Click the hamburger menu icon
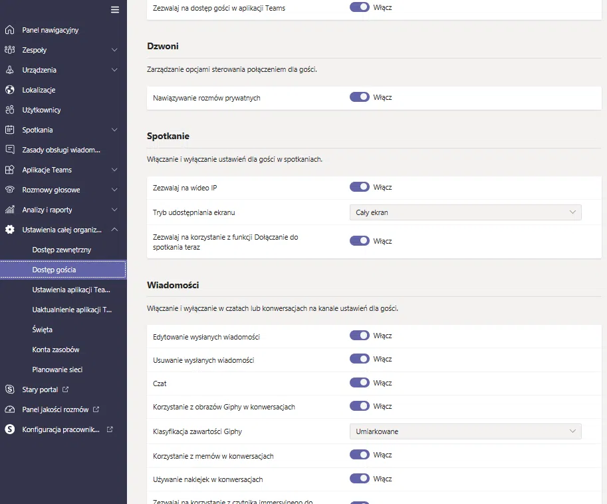 (115, 9)
